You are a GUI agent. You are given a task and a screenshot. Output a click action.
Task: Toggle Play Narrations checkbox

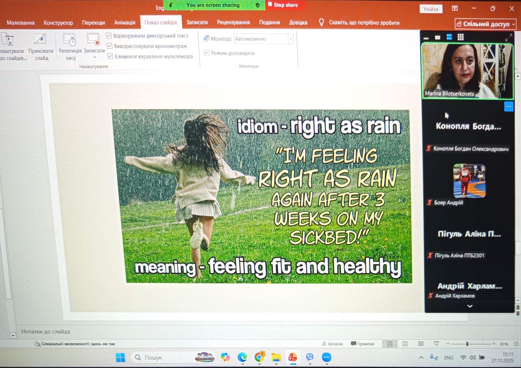click(x=109, y=36)
